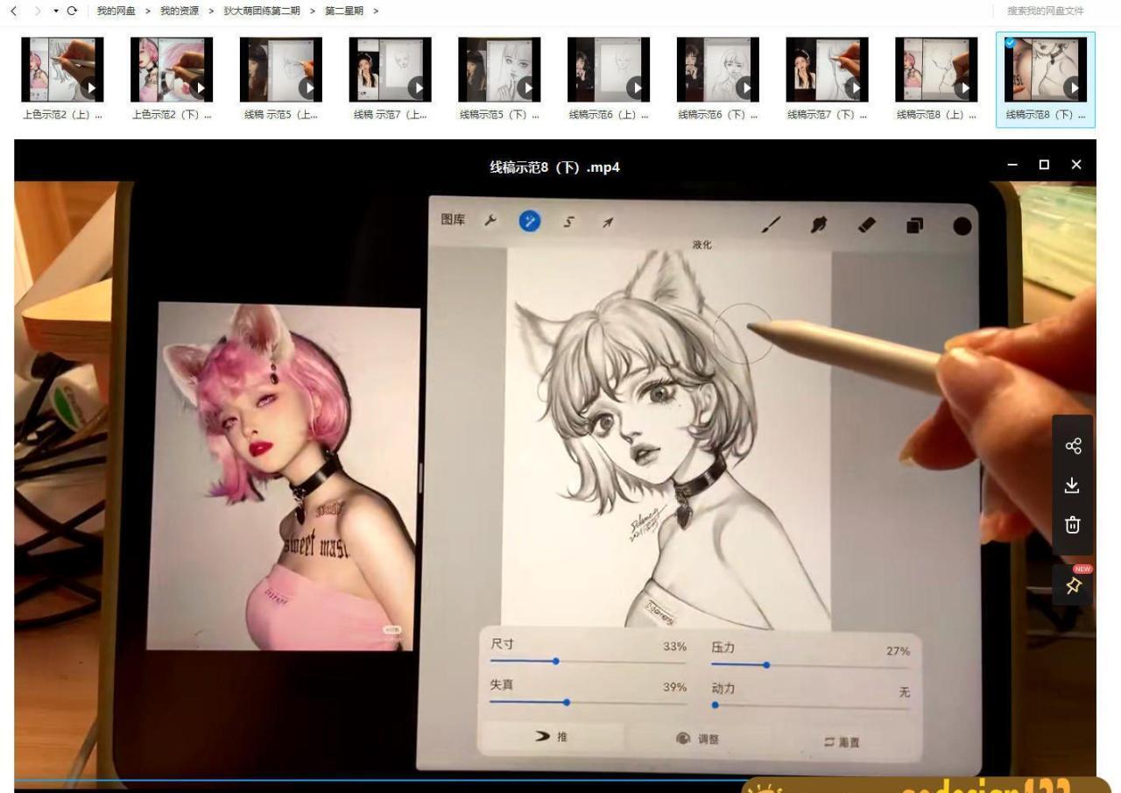Open the active color swatch circle
The width and height of the screenshot is (1121, 793).
point(962,224)
